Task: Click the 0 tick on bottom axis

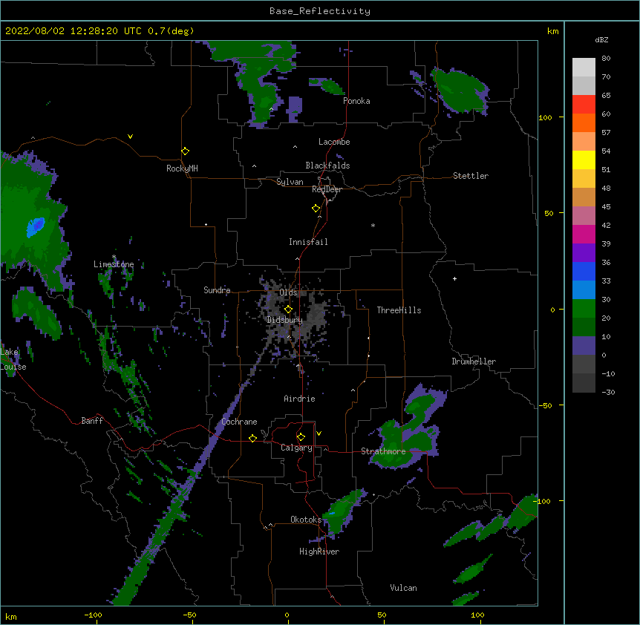Action: click(x=287, y=615)
